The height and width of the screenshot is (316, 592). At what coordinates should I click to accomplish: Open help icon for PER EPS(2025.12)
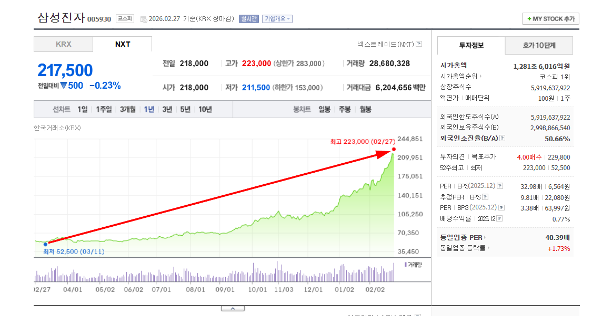(x=500, y=186)
